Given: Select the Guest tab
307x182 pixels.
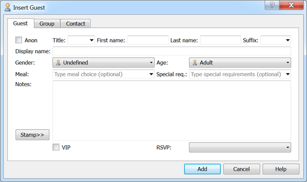Looking at the screenshot, I should click(20, 23).
